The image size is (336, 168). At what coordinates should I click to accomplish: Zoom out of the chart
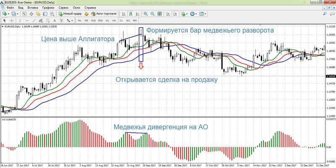(x=153, y=14)
